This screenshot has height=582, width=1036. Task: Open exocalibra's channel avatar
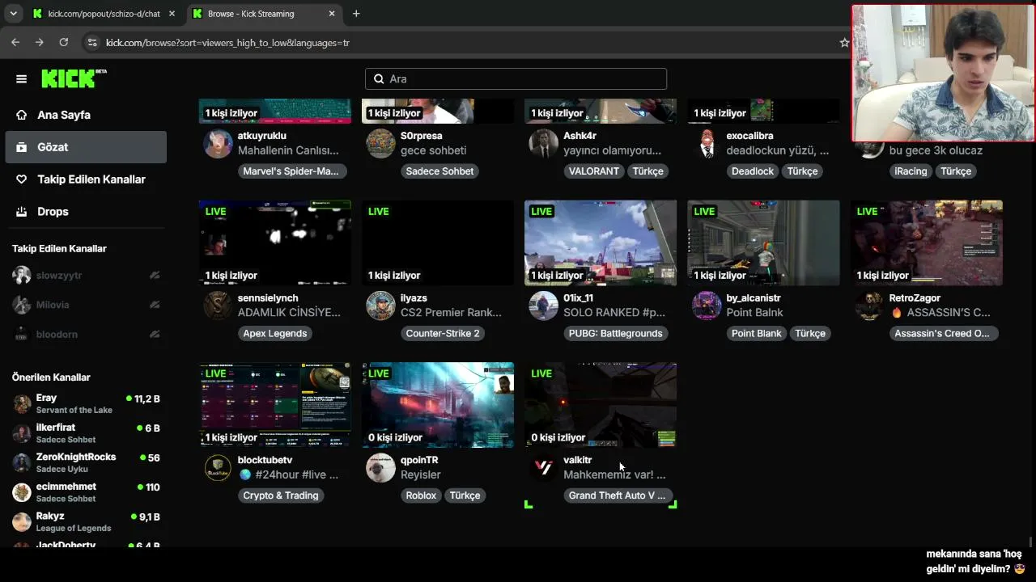[707, 144]
